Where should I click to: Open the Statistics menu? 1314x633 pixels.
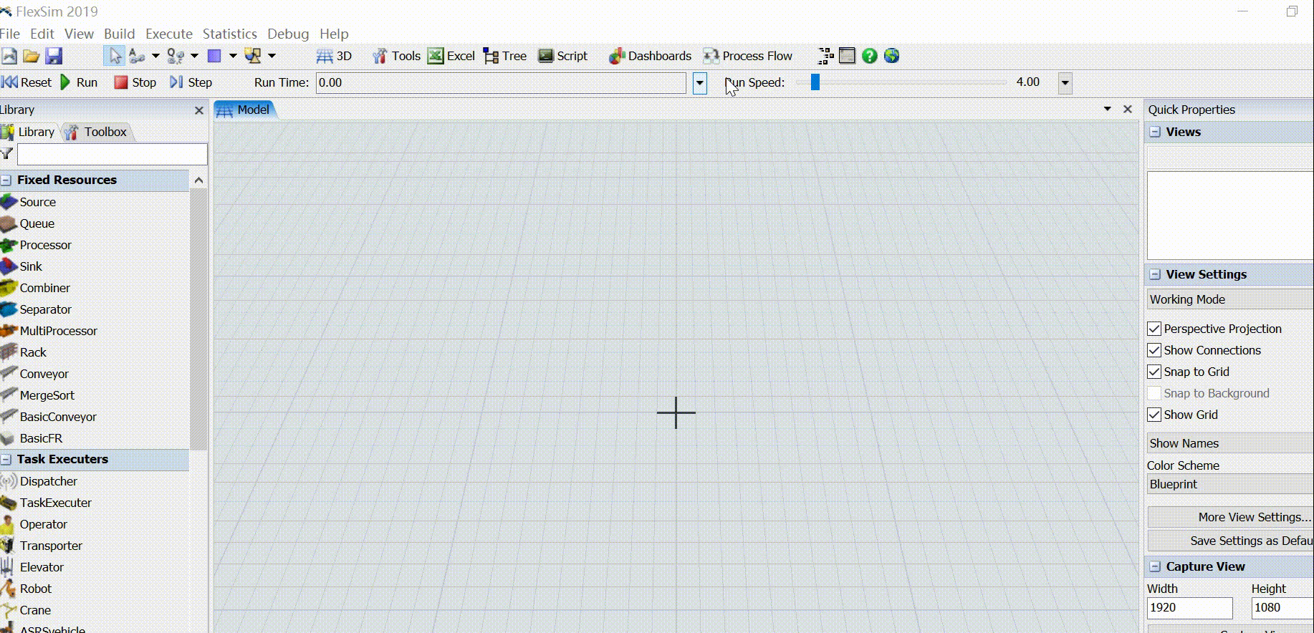(x=229, y=34)
